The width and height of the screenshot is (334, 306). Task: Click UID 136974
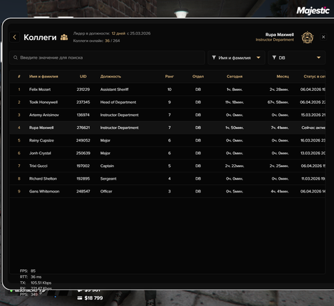click(x=83, y=115)
